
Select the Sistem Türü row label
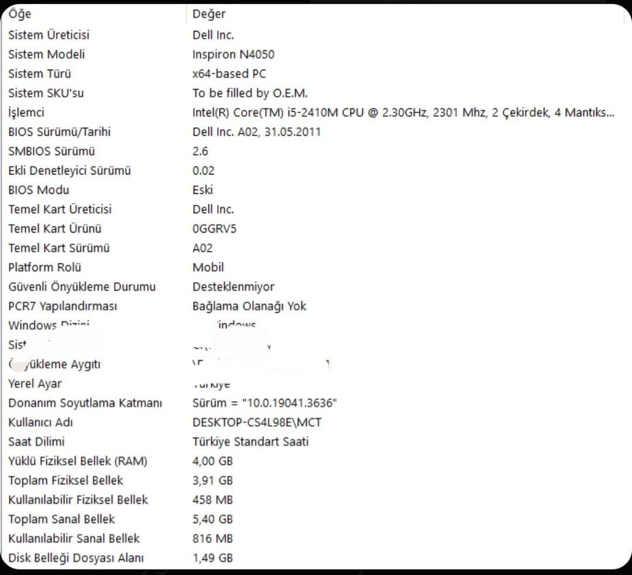40,74
